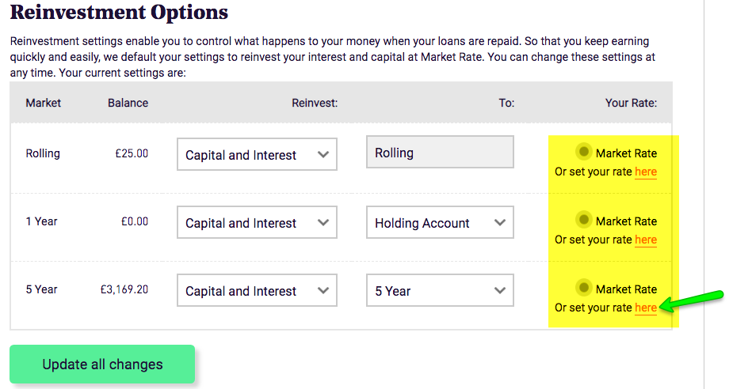Click 'here' link to set 1 Year rate
729x389 pixels.
tap(646, 240)
